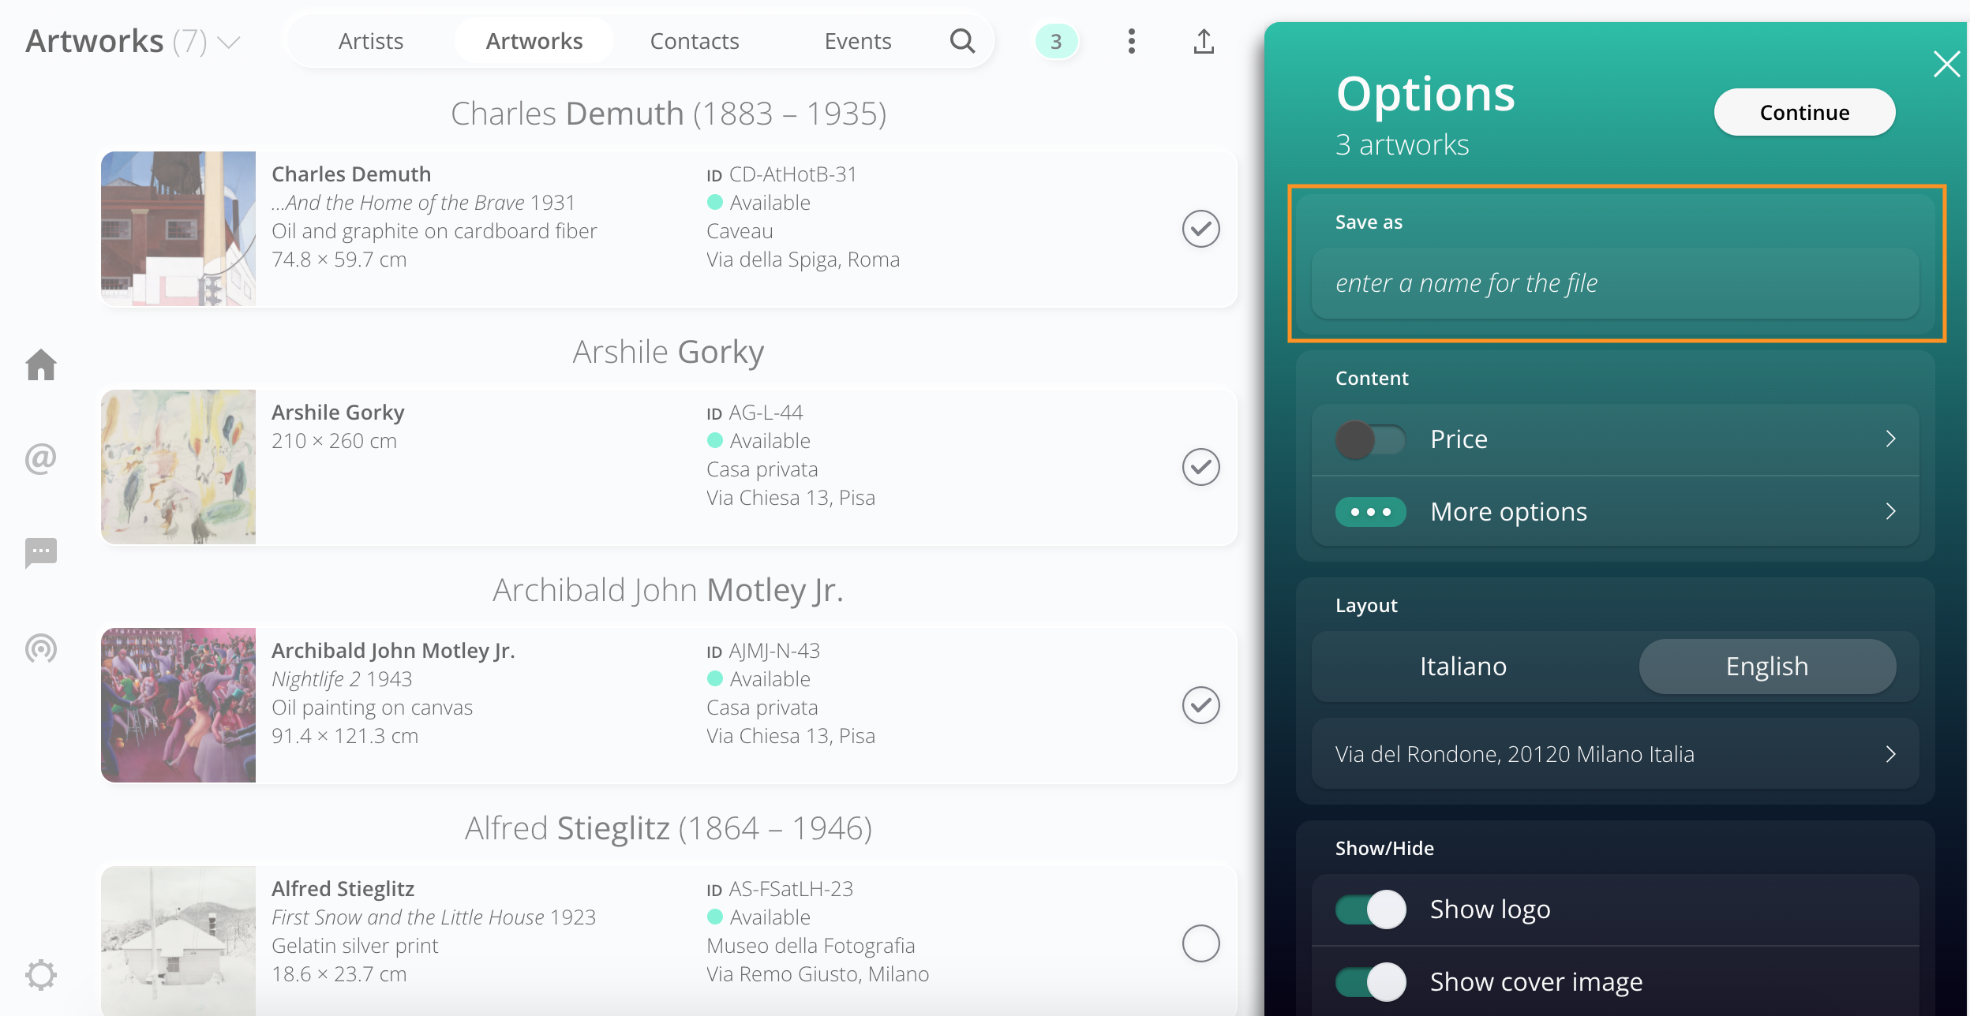Open the Via del Rondone address row
Viewport: 1970px width, 1016px height.
pos(1615,754)
